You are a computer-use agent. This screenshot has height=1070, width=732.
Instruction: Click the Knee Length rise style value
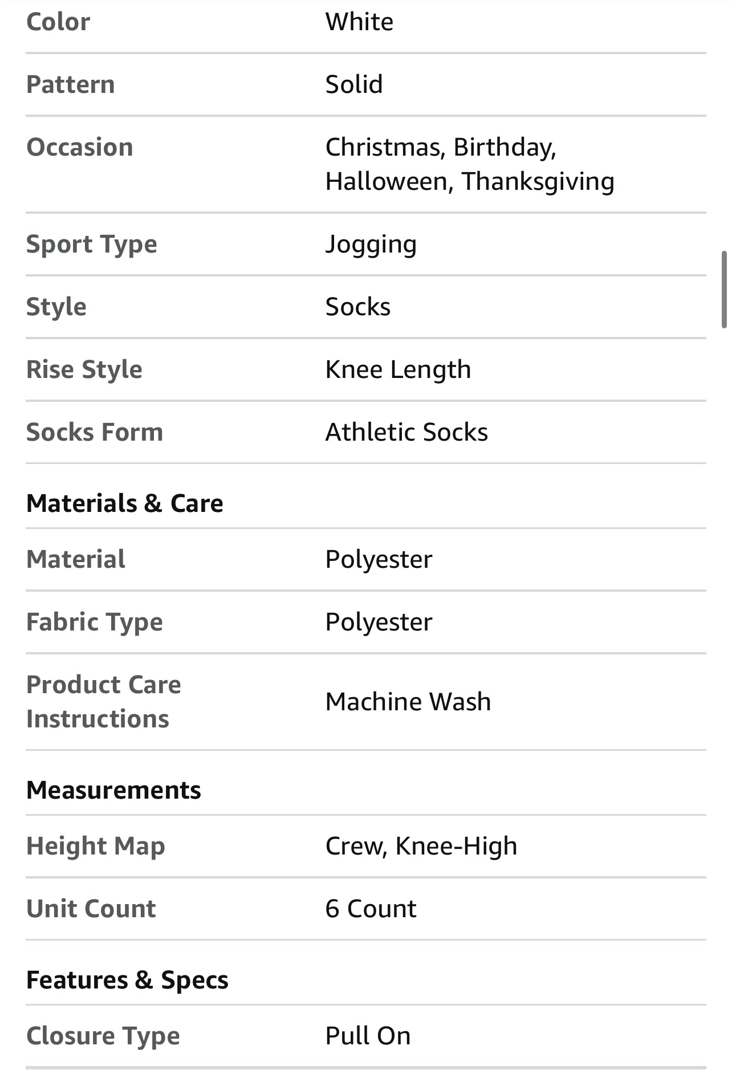point(398,369)
